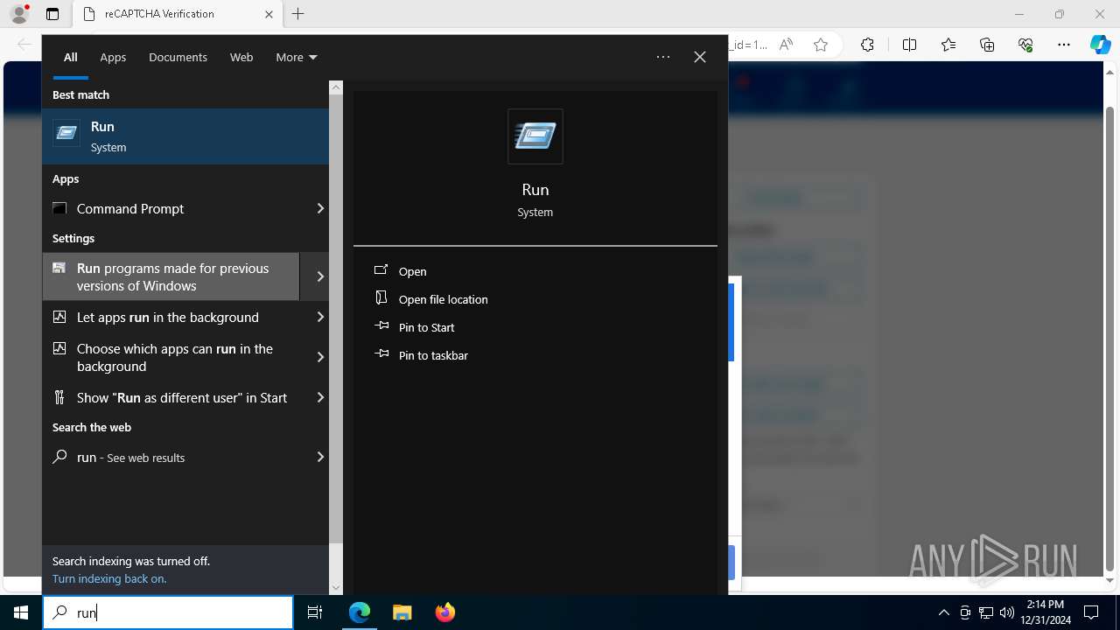This screenshot has width=1120, height=630.
Task: Choose Pin to Start action
Action: 426,327
